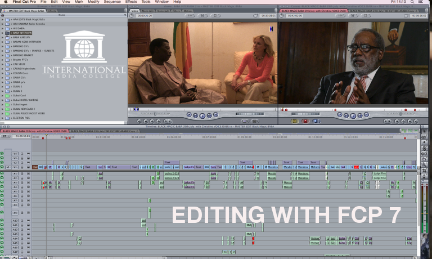Image resolution: width=432 pixels, height=259 pixels.
Task: Click the Canvas Mark In/Out button
Action: 388,121
